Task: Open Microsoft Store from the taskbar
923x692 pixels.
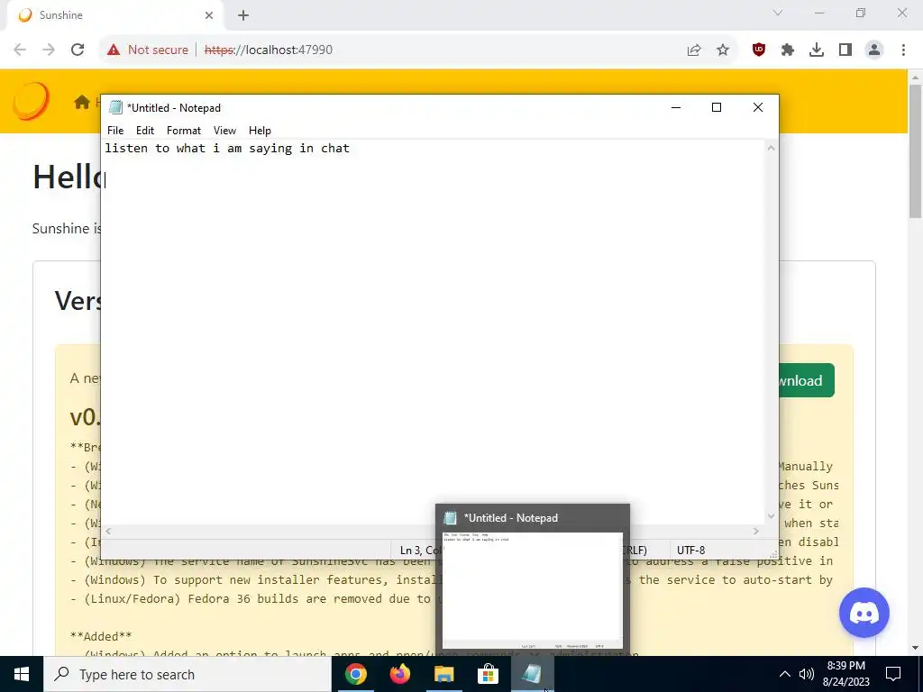Action: (x=488, y=674)
